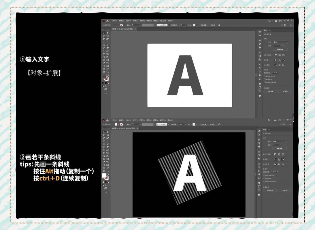Open the 单位 units dropdown in upper Properties panel
The height and width of the screenshot is (230, 315).
(281, 42)
